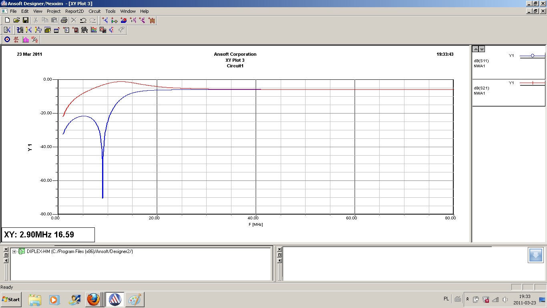Open the Circuit menu
Screen dimensions: 547x308
point(95,11)
